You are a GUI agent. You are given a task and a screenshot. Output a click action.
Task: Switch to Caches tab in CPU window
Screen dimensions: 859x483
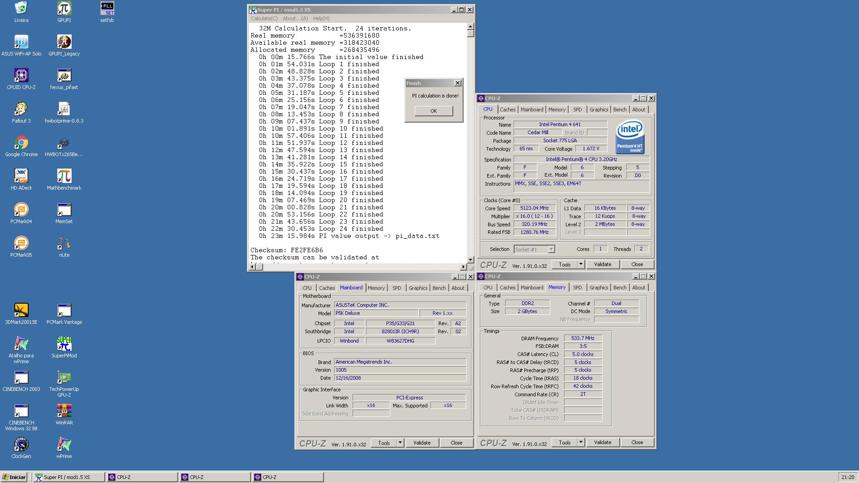click(507, 110)
